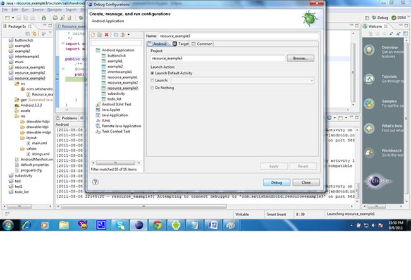Click the Close button in dialog
411x280 pixels.
coord(306,182)
